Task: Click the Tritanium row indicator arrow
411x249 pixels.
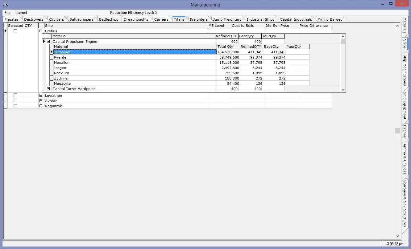Action: (52, 52)
